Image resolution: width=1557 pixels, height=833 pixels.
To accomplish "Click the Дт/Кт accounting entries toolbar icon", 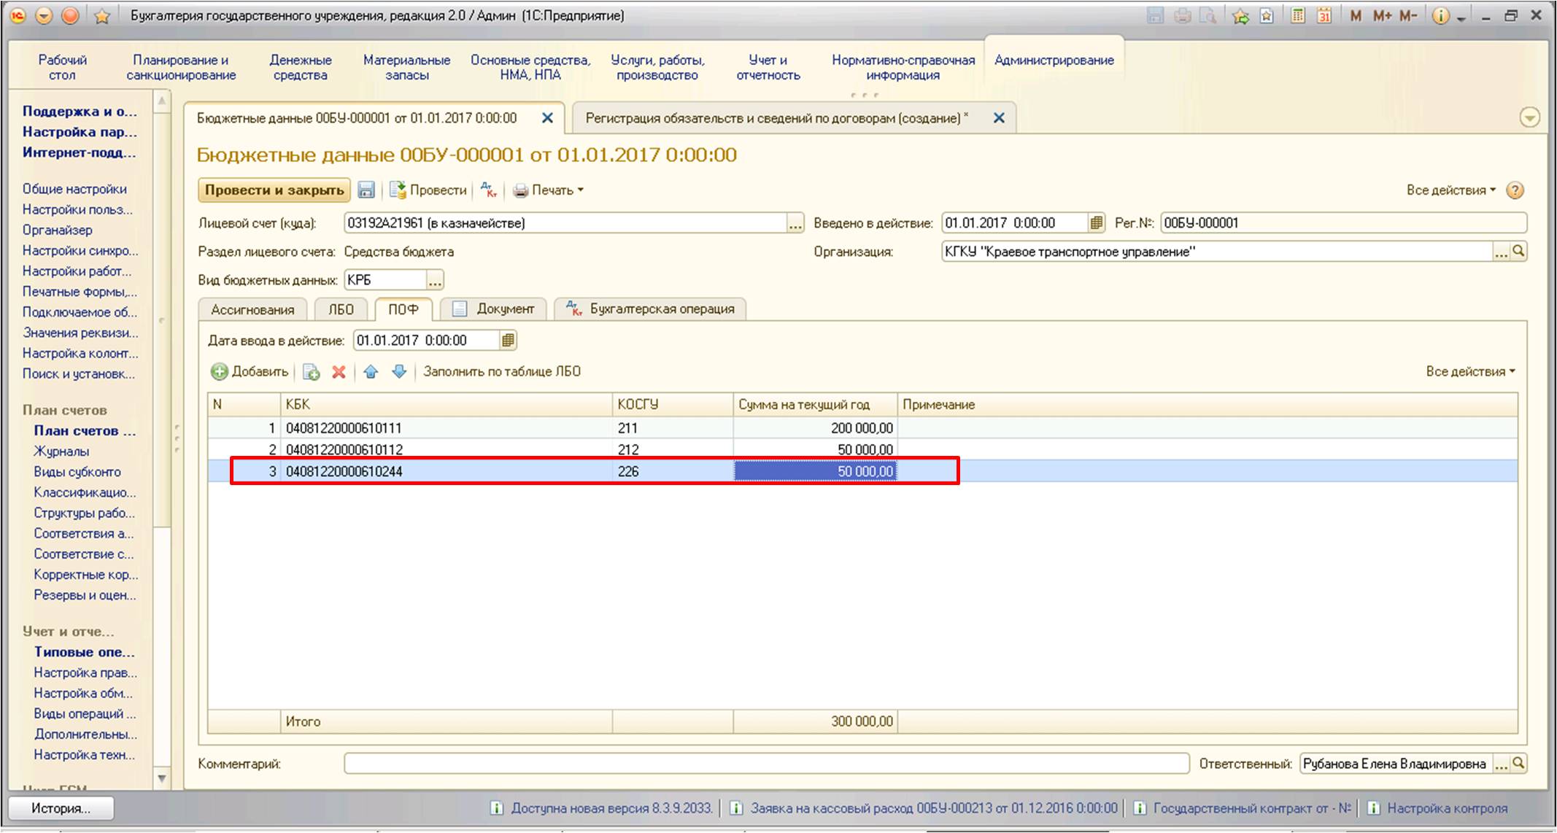I will (x=489, y=190).
